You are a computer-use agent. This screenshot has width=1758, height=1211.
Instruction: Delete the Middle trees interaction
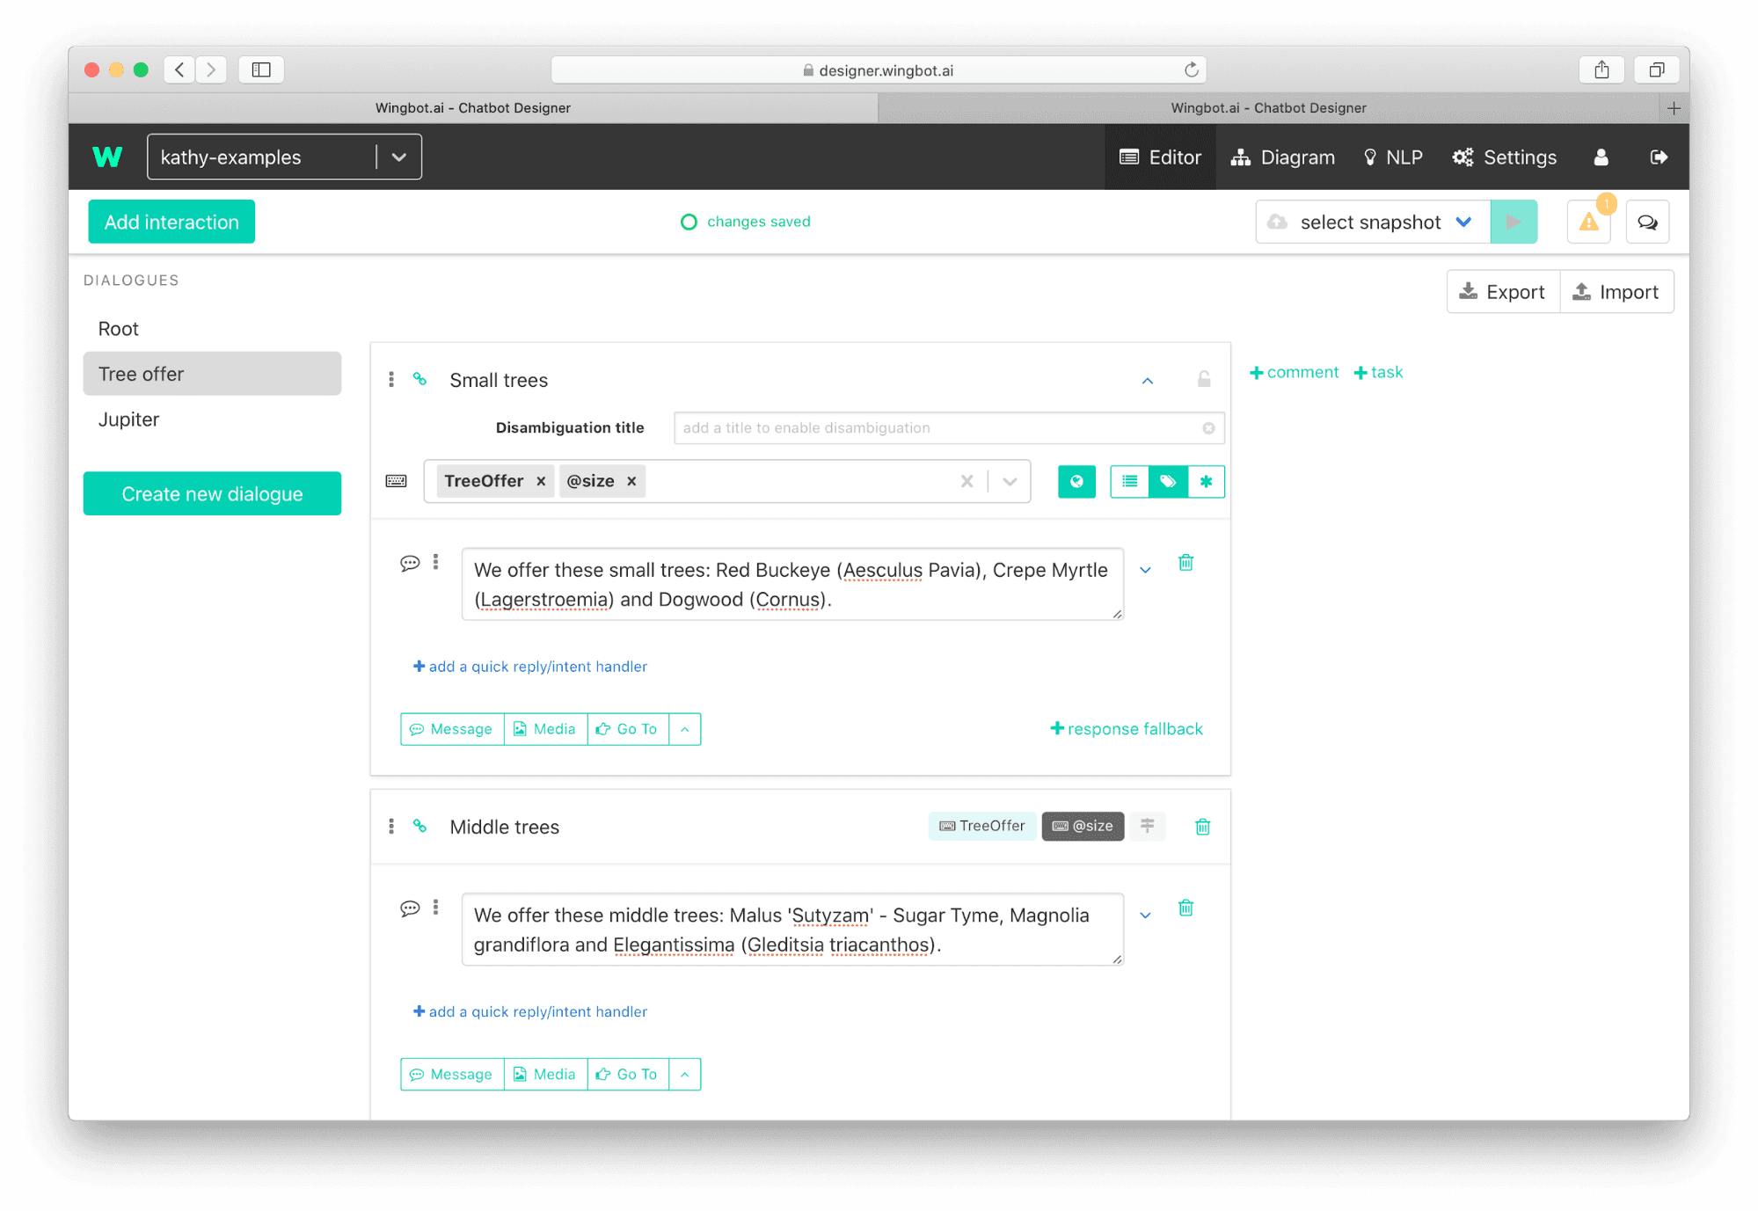(1202, 827)
